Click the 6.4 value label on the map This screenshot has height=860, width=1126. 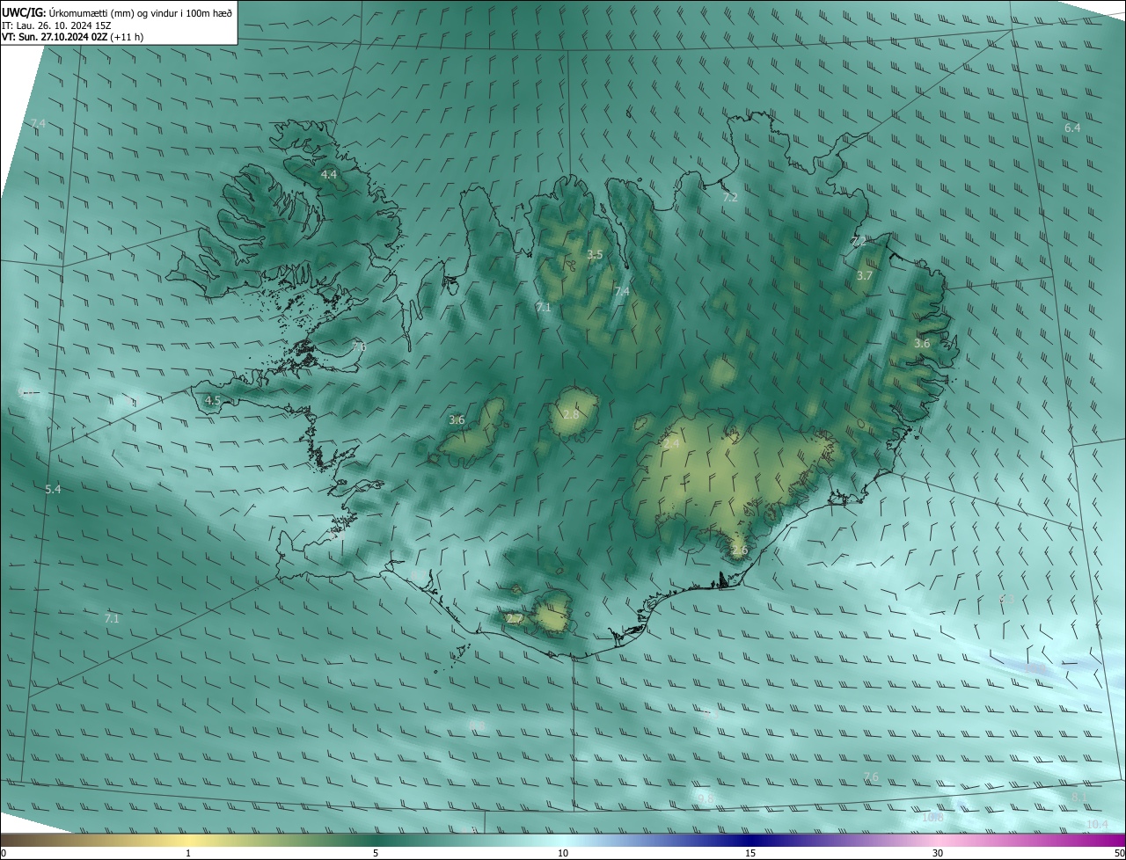(1072, 128)
